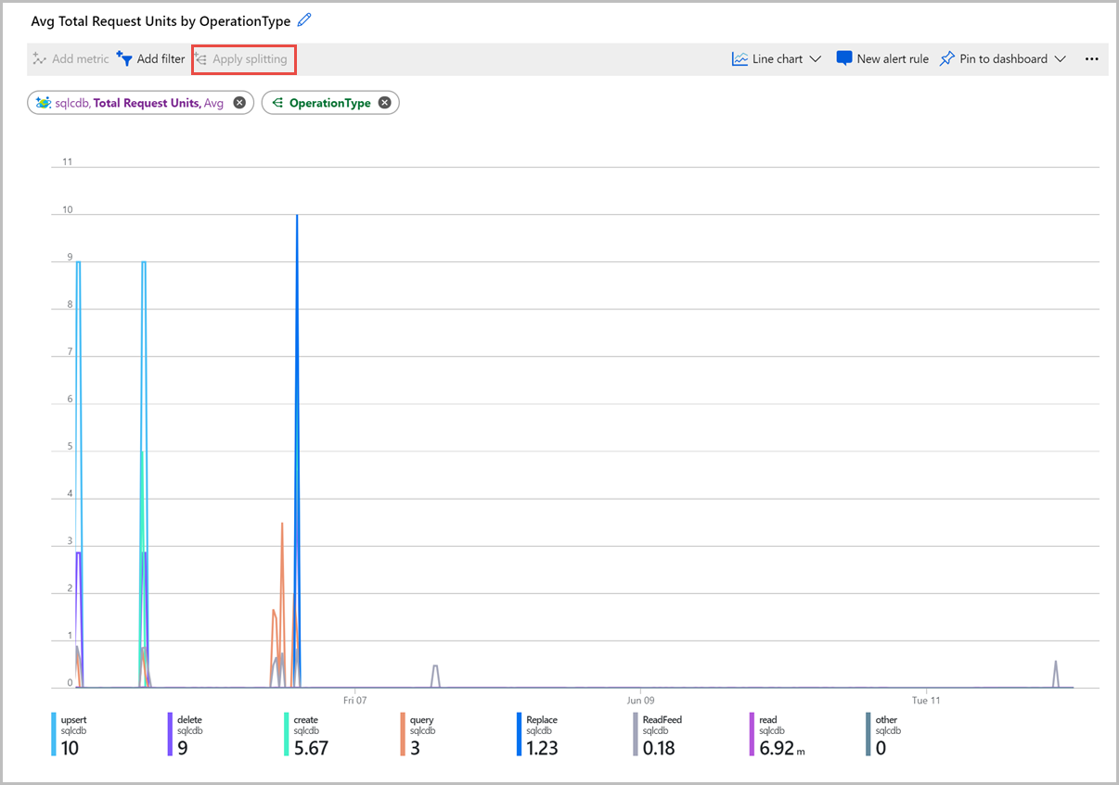Toggle the delete series legend item
This screenshot has height=785, width=1119.
(x=186, y=734)
